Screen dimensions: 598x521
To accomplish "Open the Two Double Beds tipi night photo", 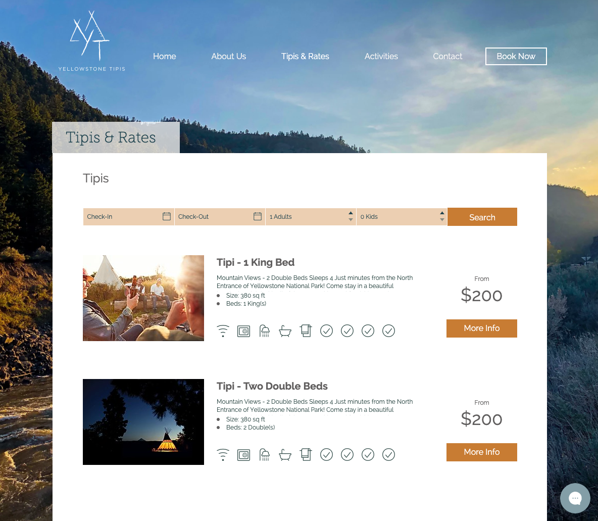I will (143, 422).
